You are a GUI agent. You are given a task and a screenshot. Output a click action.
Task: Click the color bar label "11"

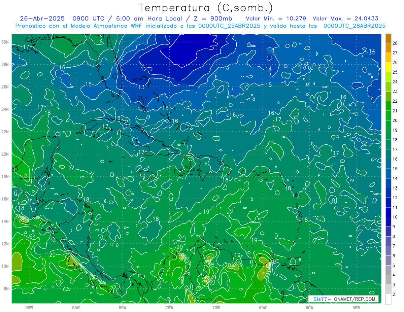(x=395, y=207)
